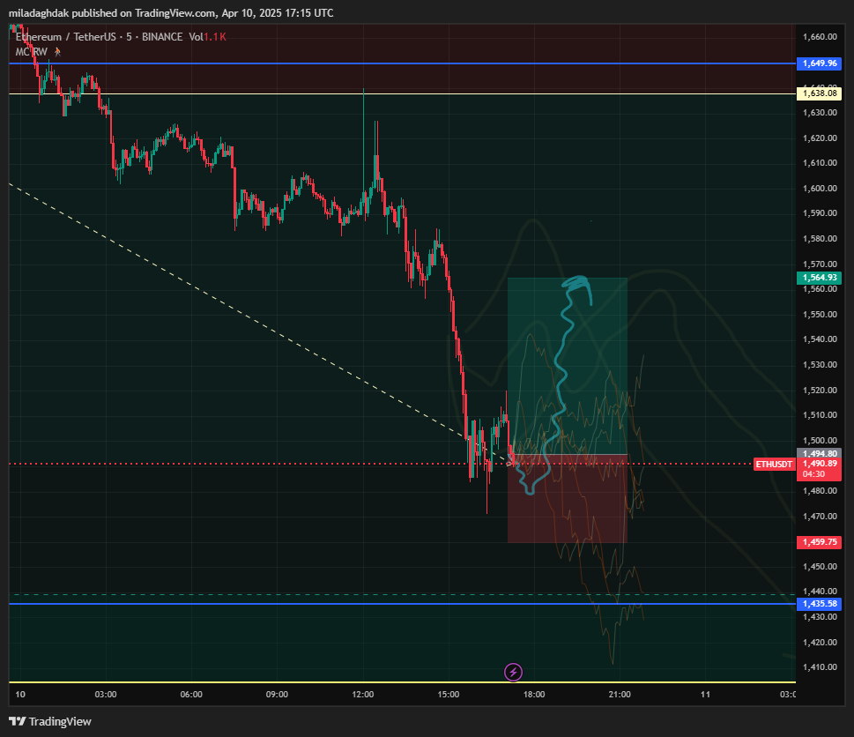Click the 12:00 time axis label
Screen dimensions: 854x737
tap(363, 694)
